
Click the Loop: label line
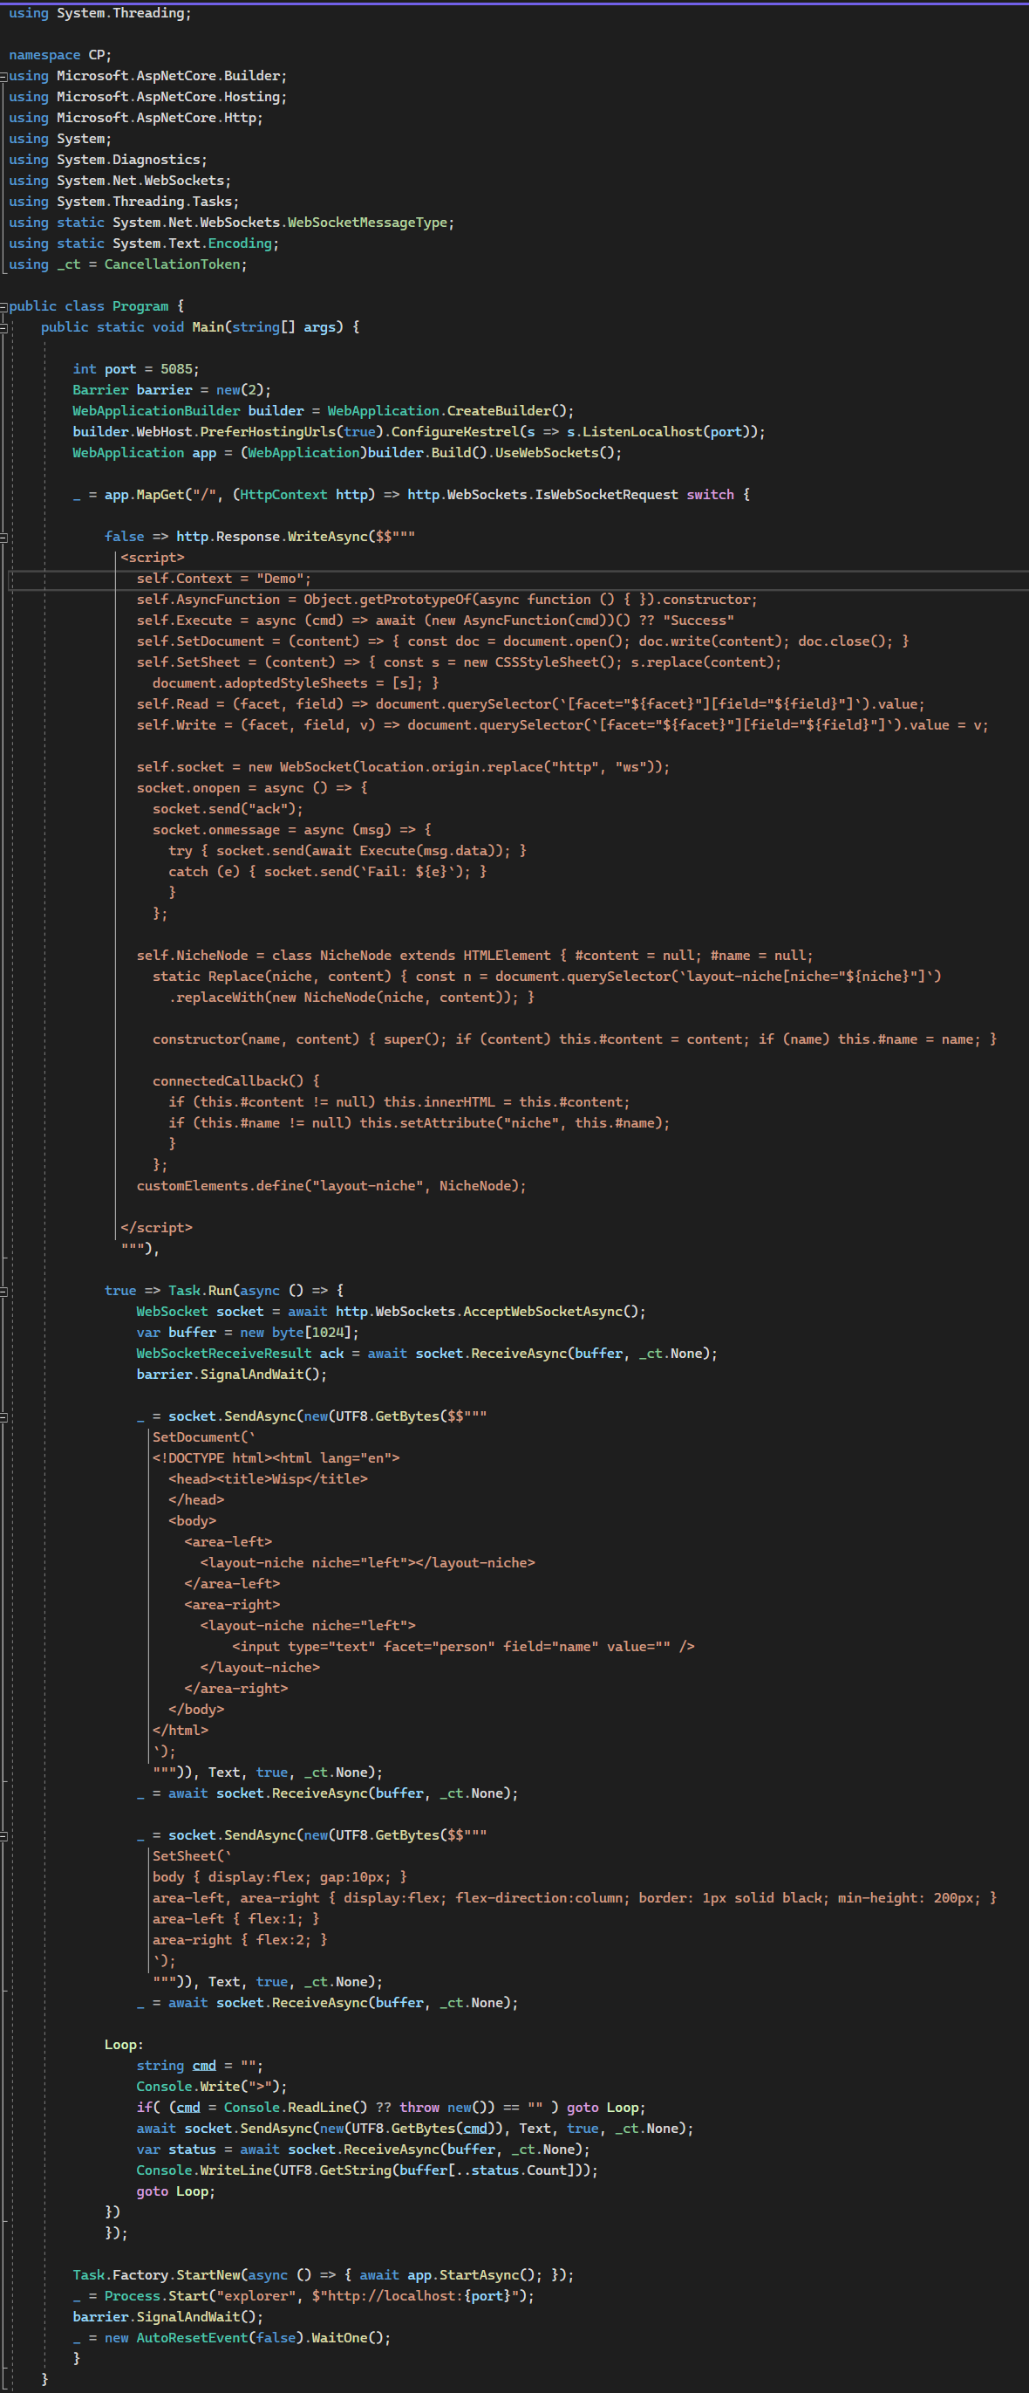click(125, 2045)
